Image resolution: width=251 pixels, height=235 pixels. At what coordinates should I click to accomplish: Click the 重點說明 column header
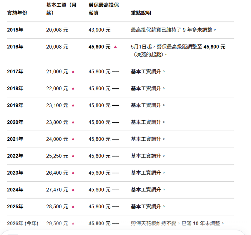141,13
